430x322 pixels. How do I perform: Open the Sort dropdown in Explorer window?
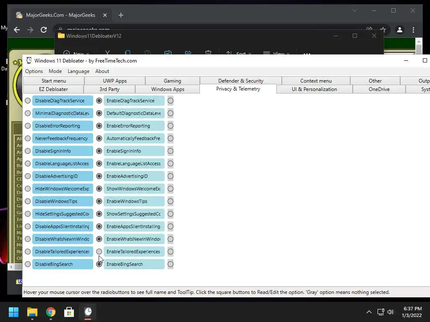coord(239,53)
